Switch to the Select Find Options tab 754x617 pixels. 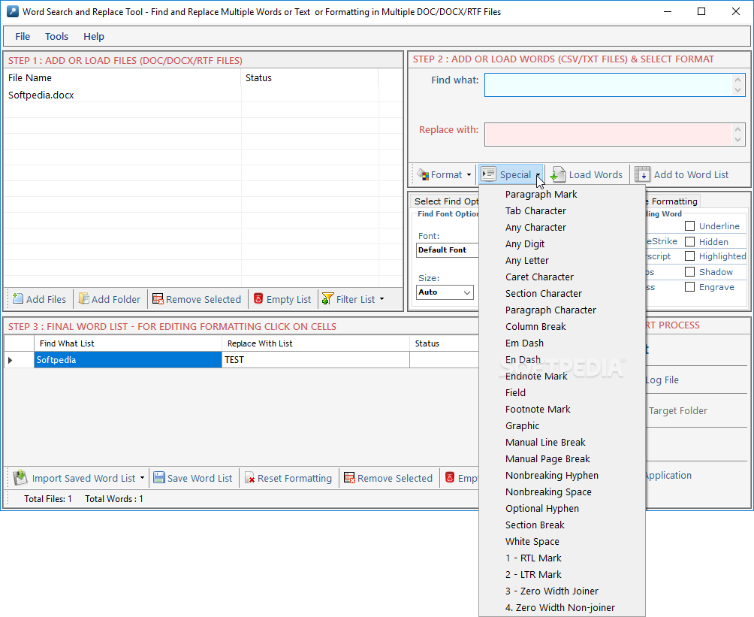point(446,201)
